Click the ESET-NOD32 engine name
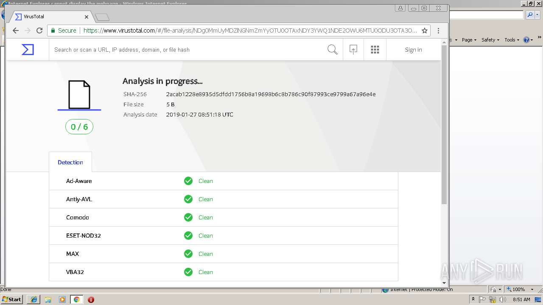The image size is (543, 305). click(x=84, y=236)
